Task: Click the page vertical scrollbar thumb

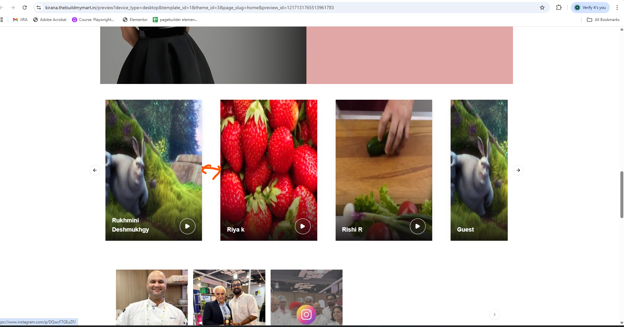Action: [621, 194]
